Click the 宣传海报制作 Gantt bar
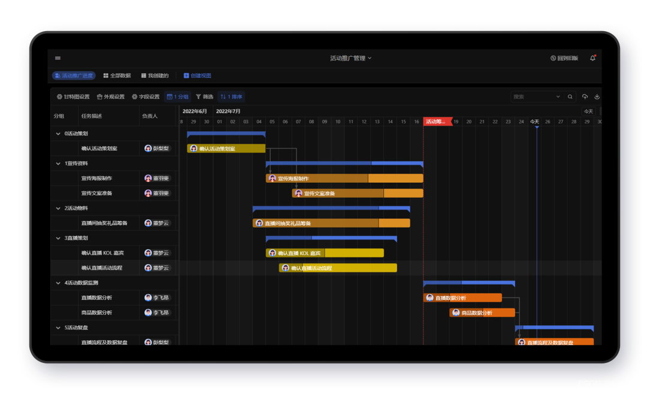 344,178
